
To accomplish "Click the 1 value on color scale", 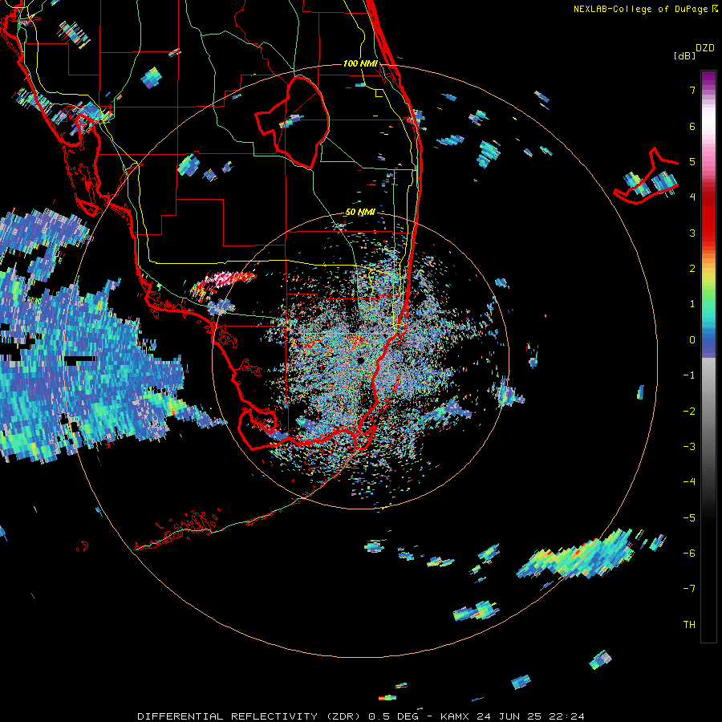I will click(x=692, y=304).
